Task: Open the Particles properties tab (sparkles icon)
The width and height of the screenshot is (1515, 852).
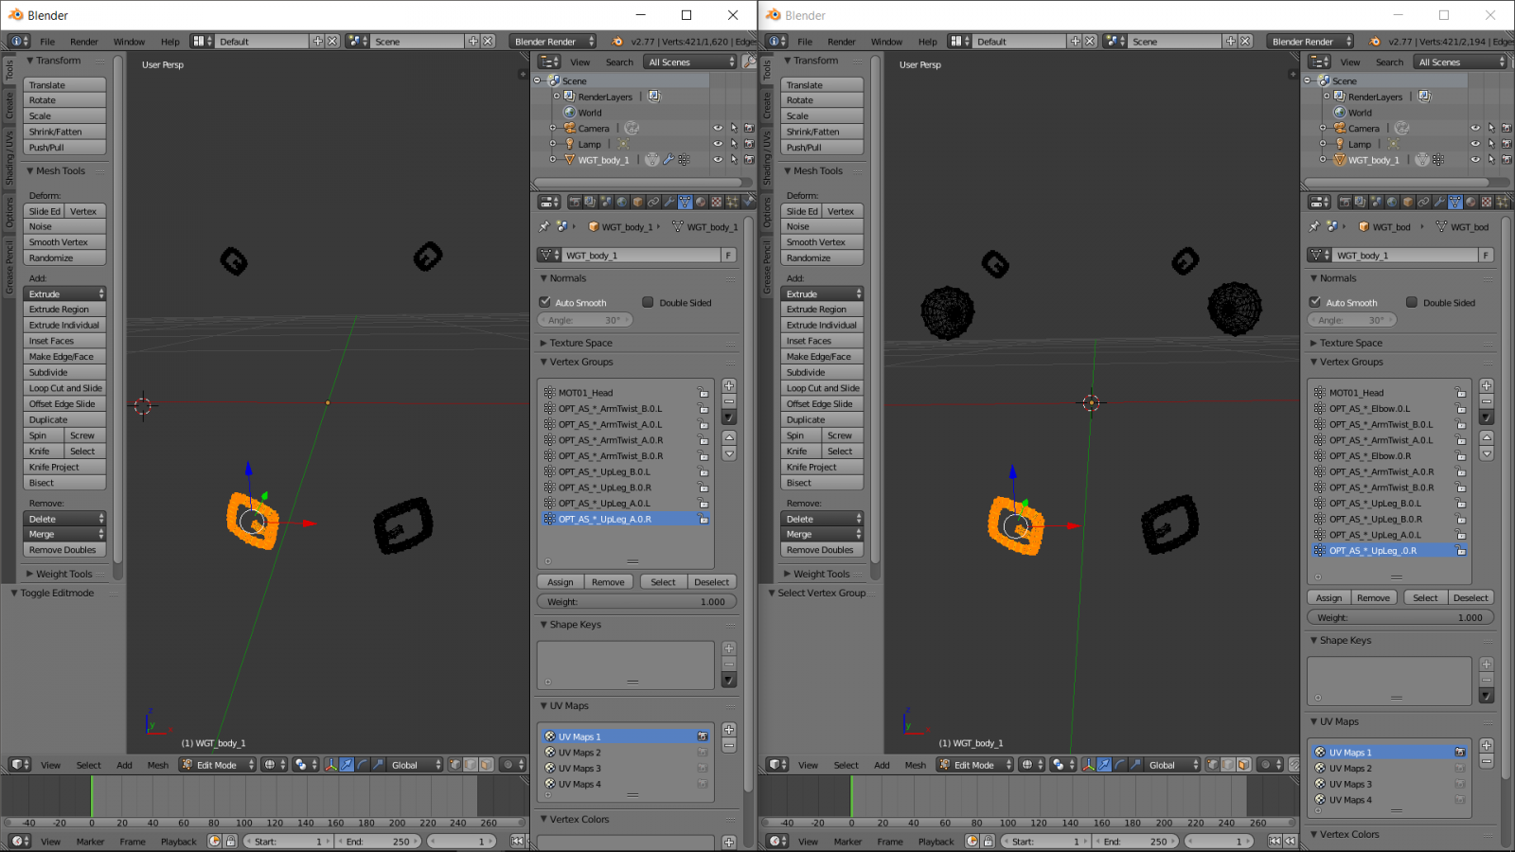Action: [733, 202]
